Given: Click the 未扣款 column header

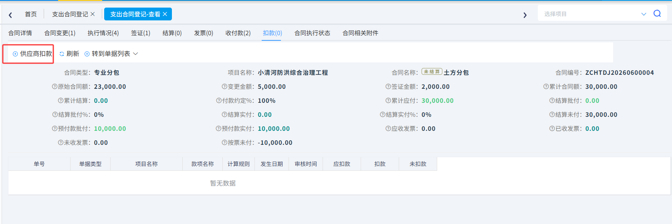Looking at the screenshot, I should 418,164.
